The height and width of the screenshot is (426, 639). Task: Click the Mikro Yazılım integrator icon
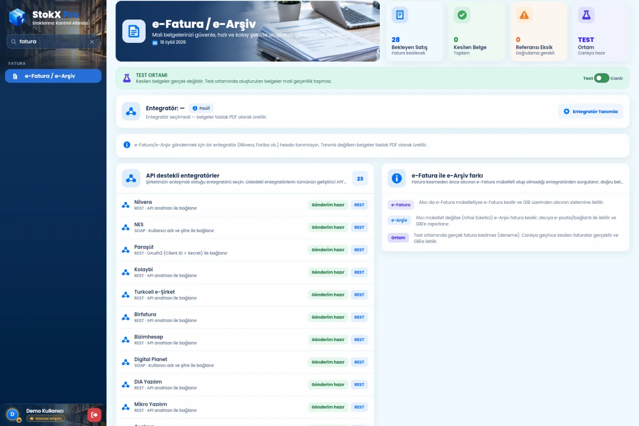pyautogui.click(x=126, y=407)
